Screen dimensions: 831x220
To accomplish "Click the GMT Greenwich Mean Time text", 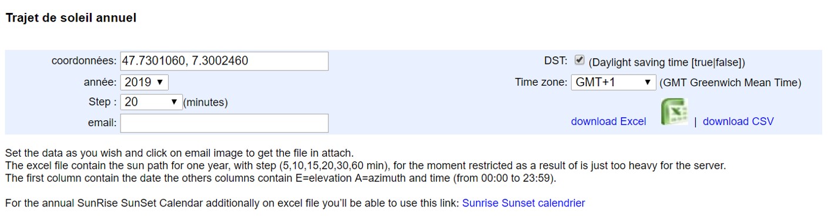I will (x=731, y=83).
